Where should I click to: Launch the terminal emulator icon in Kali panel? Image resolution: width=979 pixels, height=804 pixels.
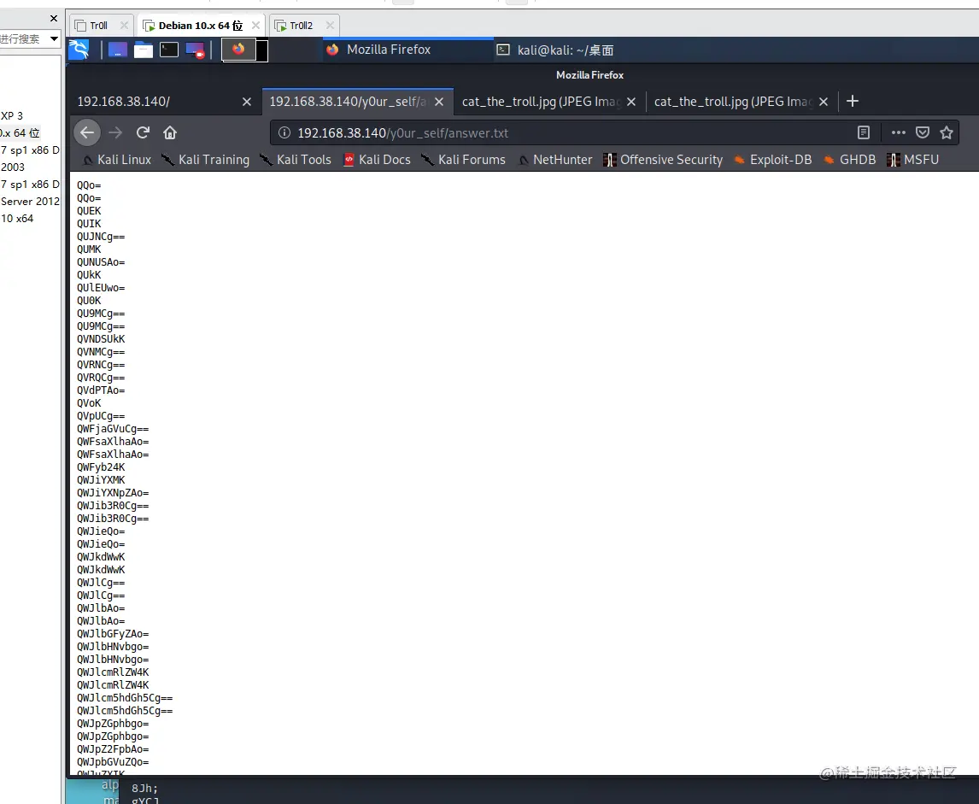click(x=169, y=50)
